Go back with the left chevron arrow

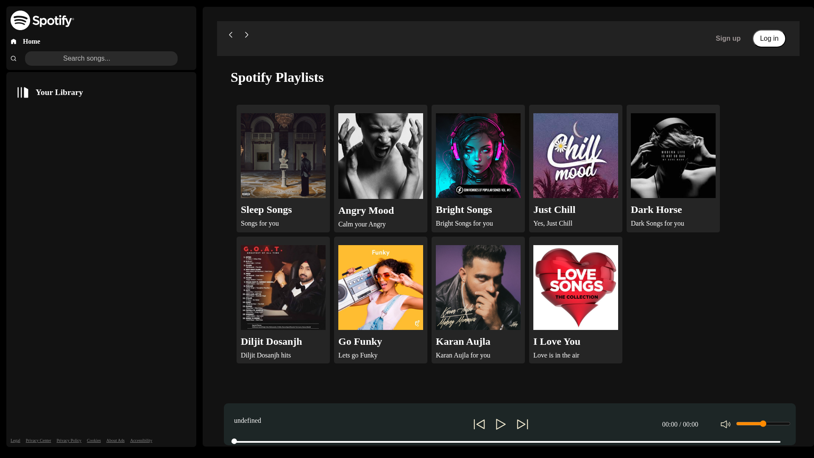231,35
